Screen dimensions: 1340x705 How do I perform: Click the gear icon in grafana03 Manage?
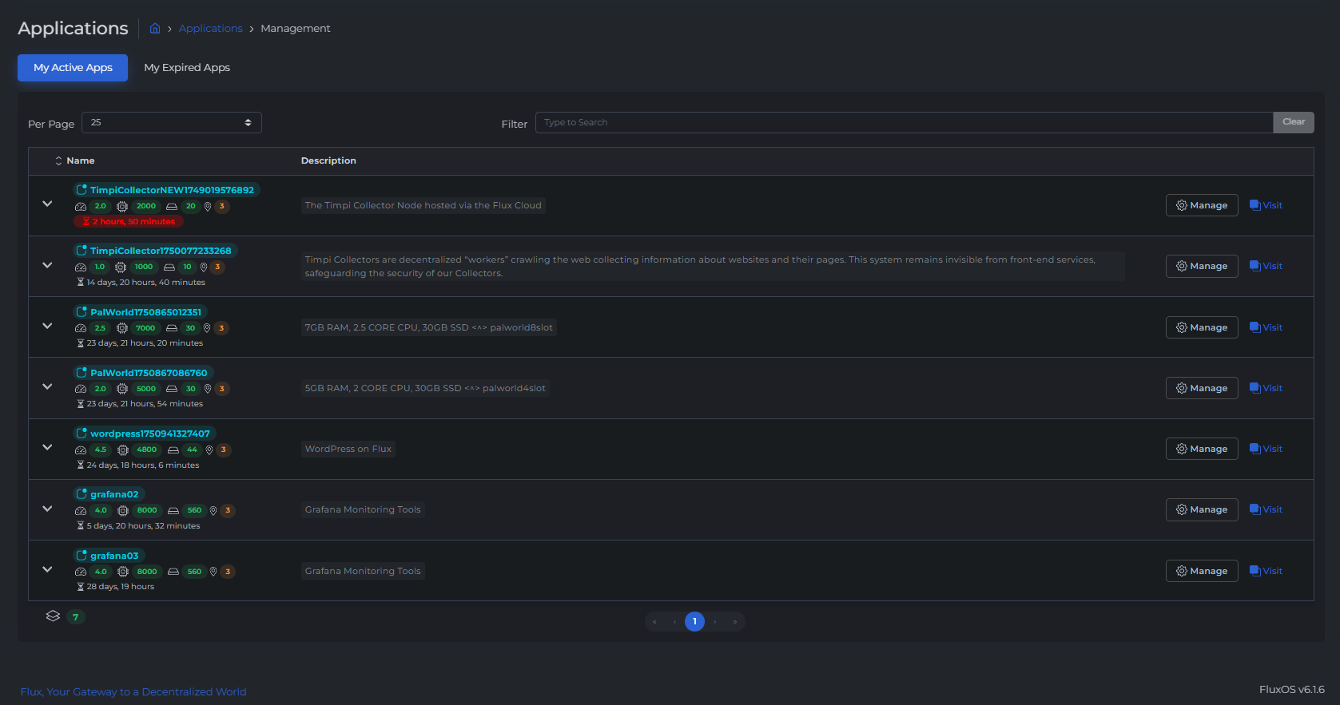point(1181,571)
